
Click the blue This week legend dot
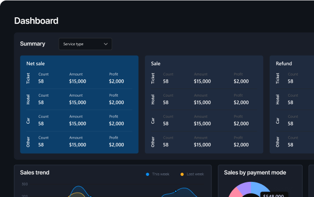point(148,174)
